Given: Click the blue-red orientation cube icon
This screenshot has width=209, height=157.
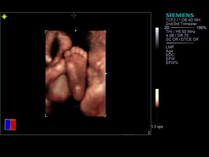Looking at the screenshot, I should point(10,125).
